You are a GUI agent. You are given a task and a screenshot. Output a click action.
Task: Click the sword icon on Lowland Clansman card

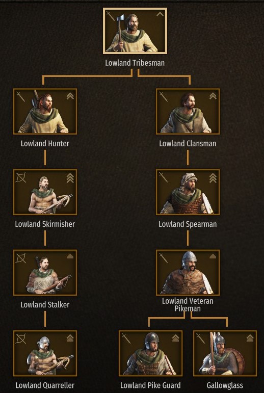164,97
